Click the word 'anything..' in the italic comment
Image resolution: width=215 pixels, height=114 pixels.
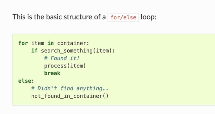pos(92,88)
